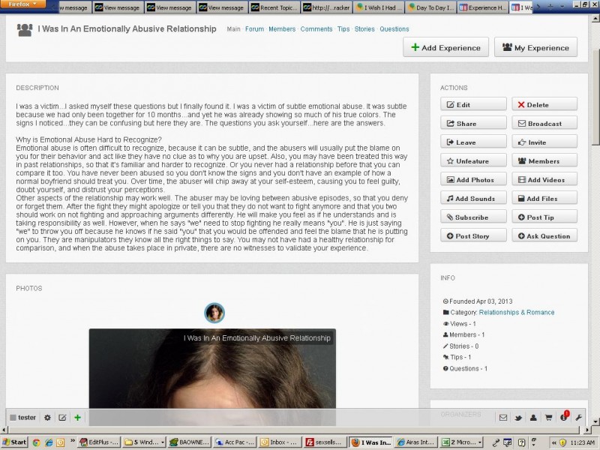
Task: Click the round profile avatar above photo
Action: 214,313
